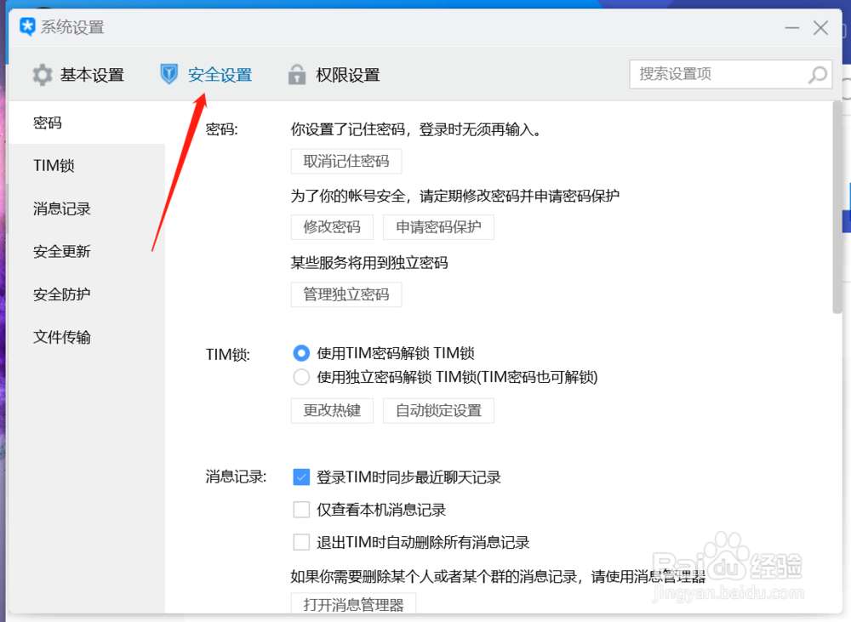
Task: Click the gear icon beside 基本设置
Action: pyautogui.click(x=42, y=75)
